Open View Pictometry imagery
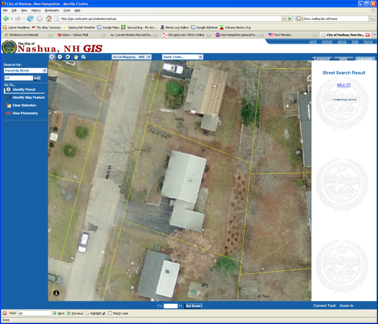Screen dimensions: 378x324 pyautogui.click(x=25, y=113)
